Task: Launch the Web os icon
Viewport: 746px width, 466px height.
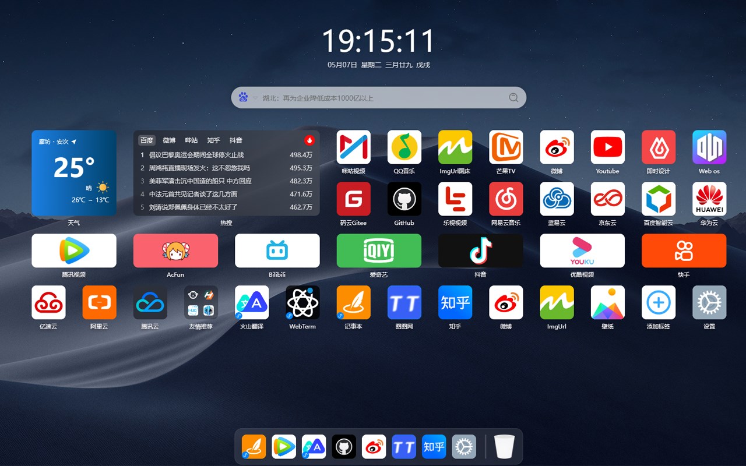Action: pyautogui.click(x=709, y=147)
